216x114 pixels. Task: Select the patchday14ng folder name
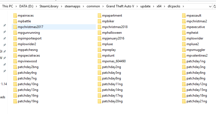click(112, 90)
